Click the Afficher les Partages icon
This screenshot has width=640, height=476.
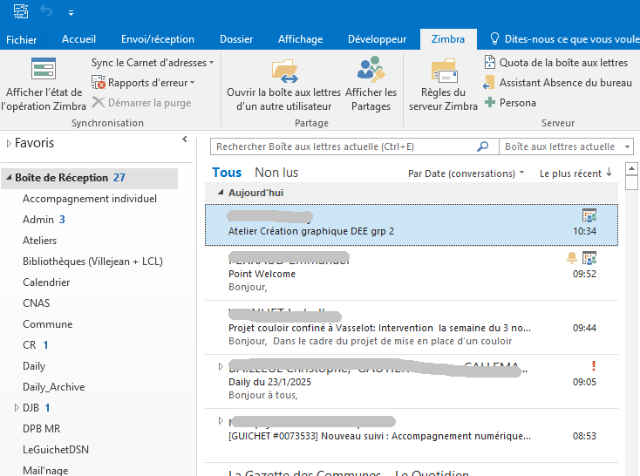(x=371, y=70)
